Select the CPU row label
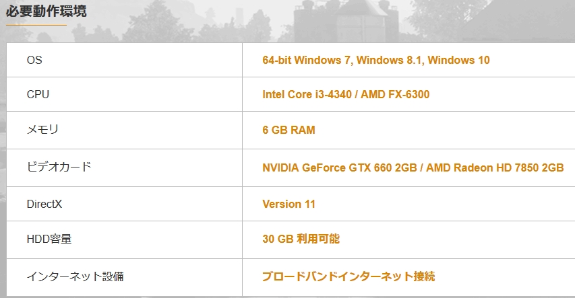This screenshot has height=298, width=575. 38,95
